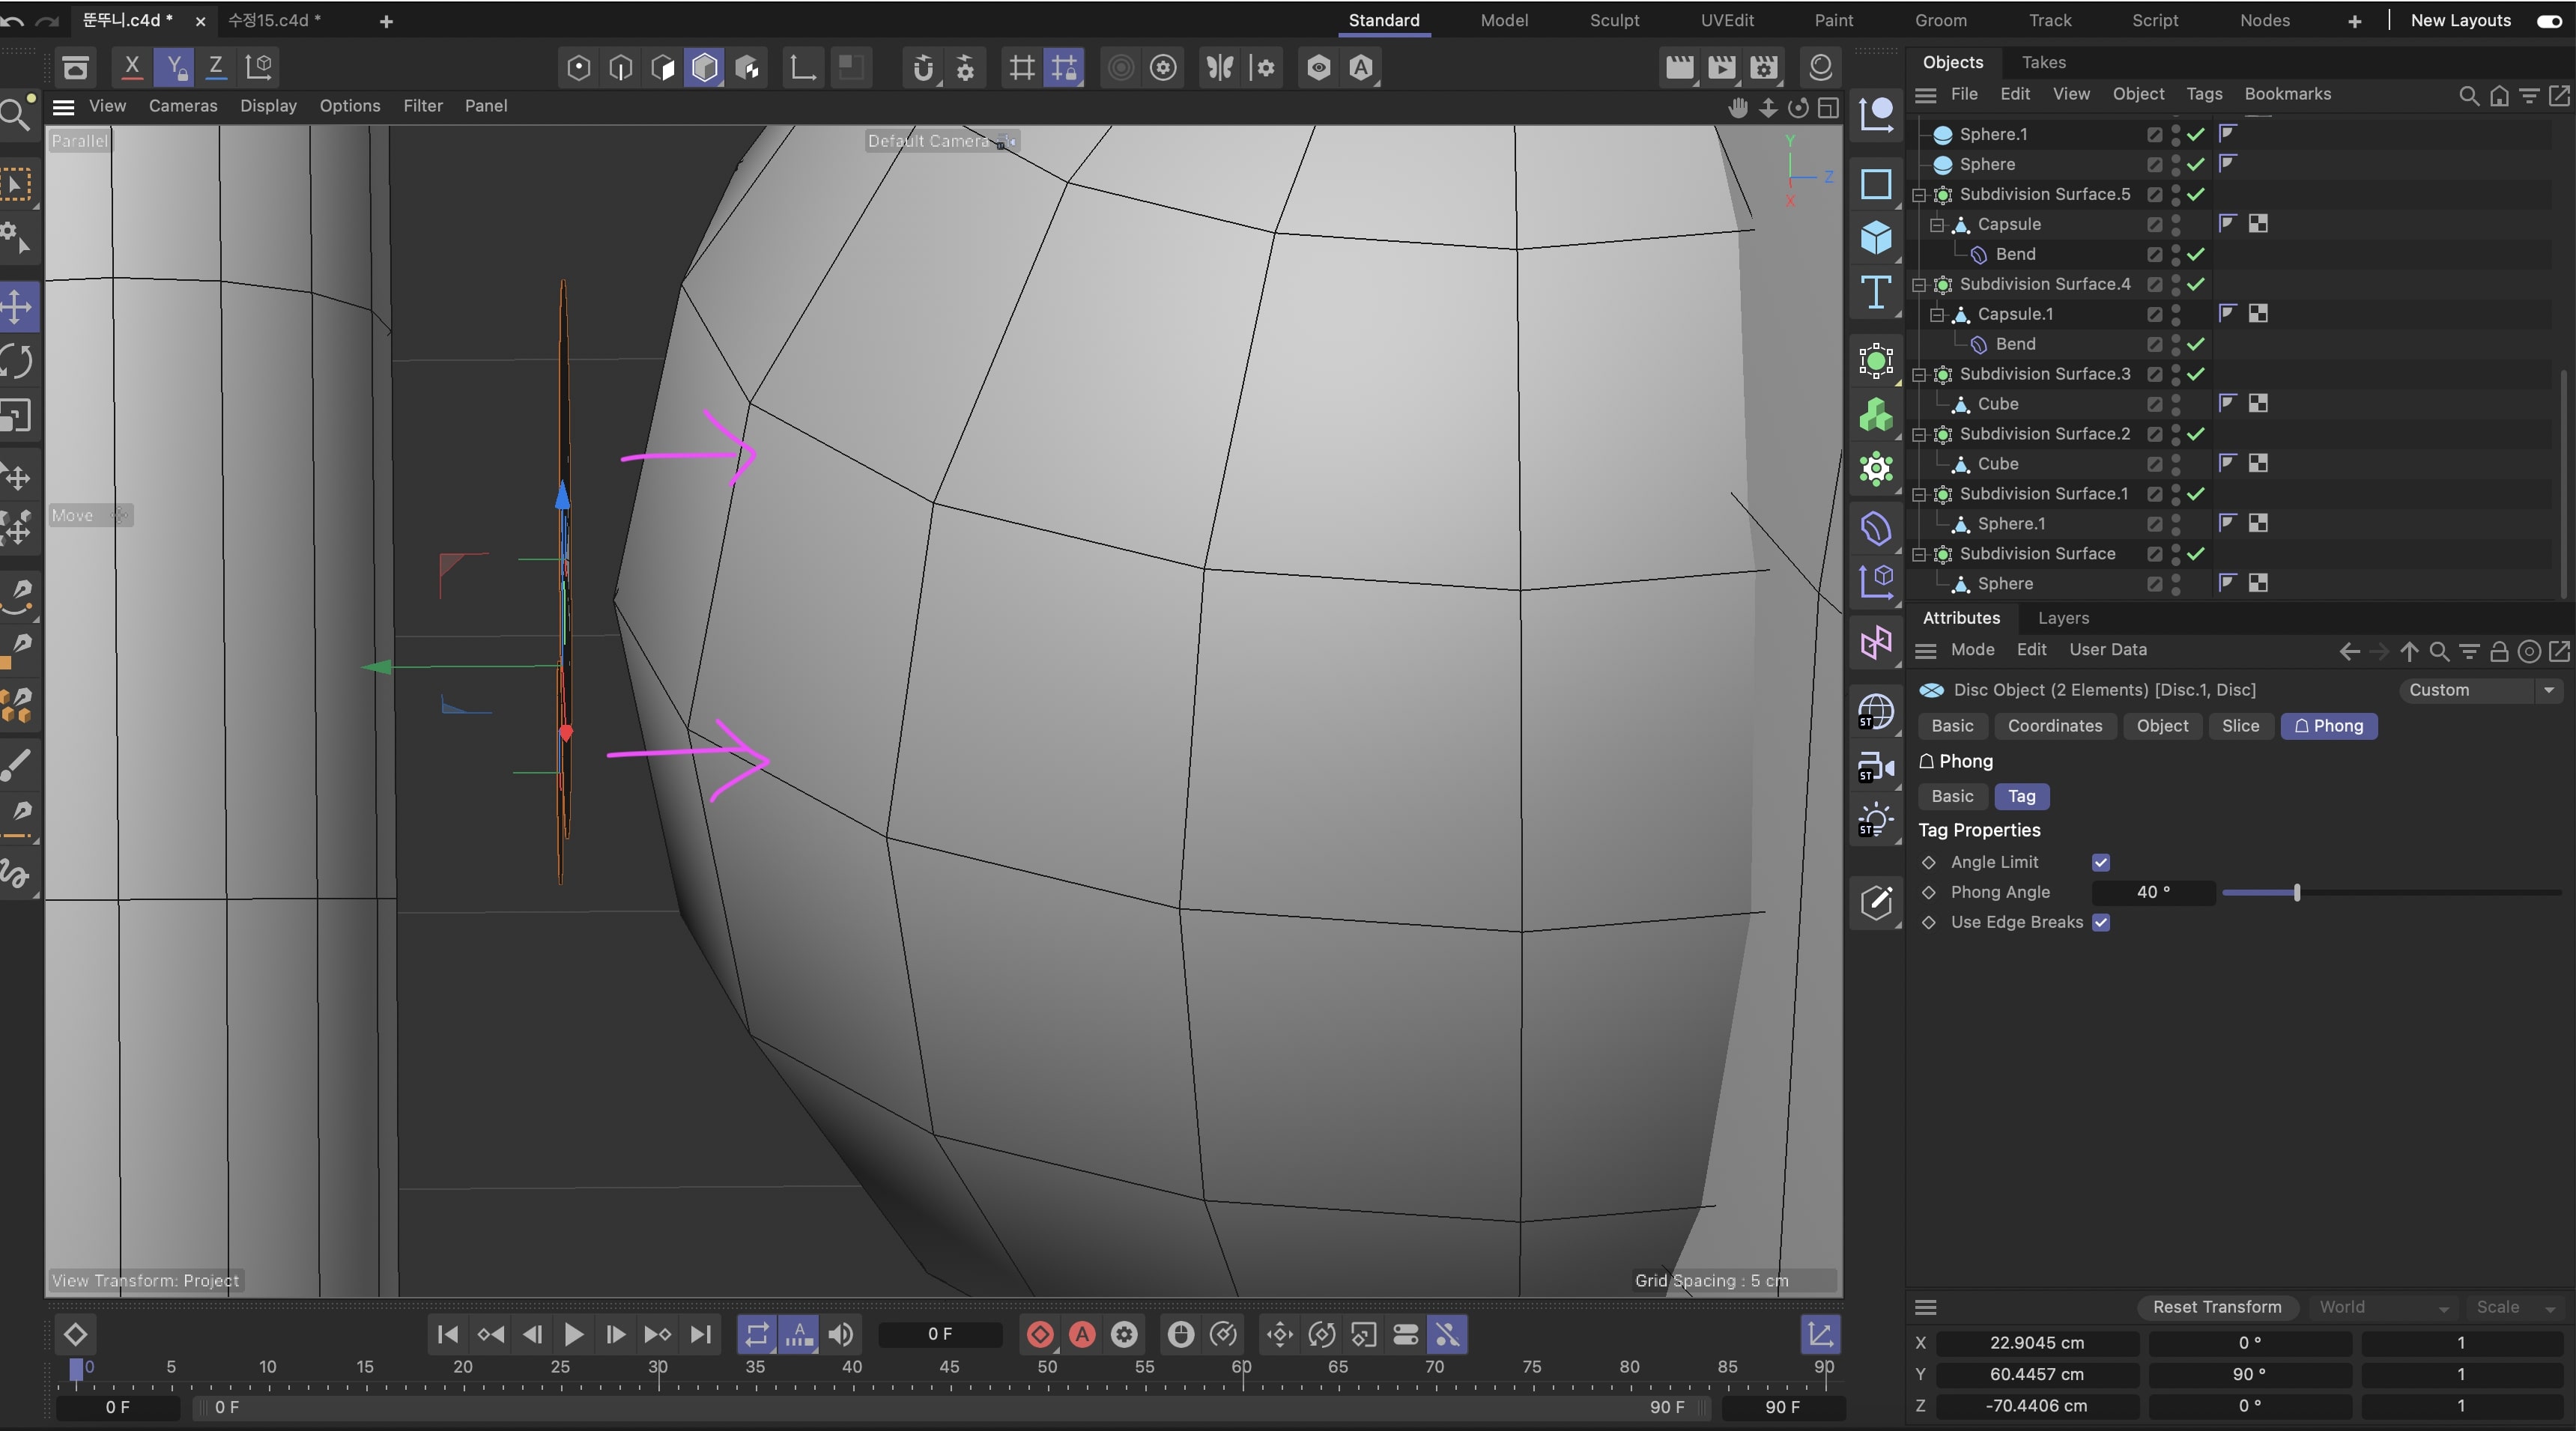Screen dimensions: 2576x1431
Task: Toggle Angle Limit checkbox
Action: click(x=2101, y=862)
